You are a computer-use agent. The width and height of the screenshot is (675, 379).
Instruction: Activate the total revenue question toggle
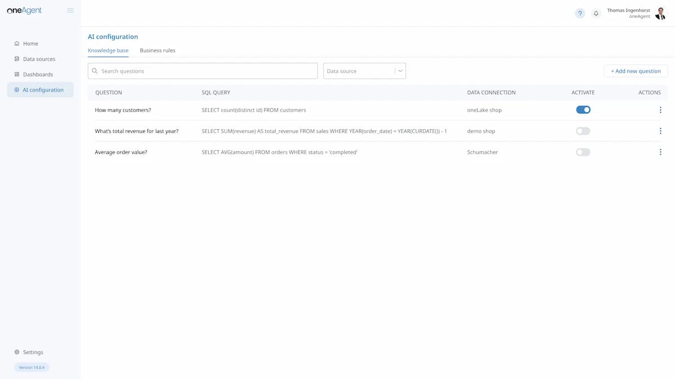pos(583,131)
